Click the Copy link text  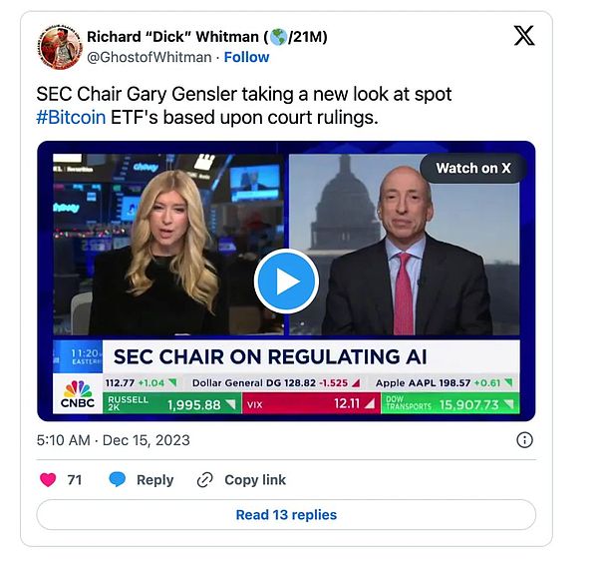255,480
